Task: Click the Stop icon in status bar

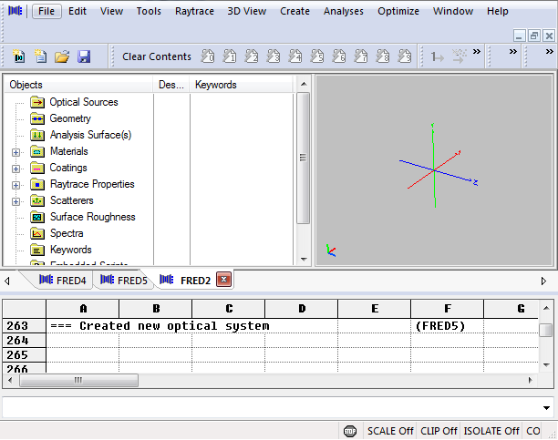Action: click(x=350, y=431)
